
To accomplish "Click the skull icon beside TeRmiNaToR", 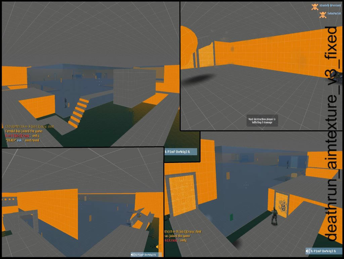I will [323, 15].
